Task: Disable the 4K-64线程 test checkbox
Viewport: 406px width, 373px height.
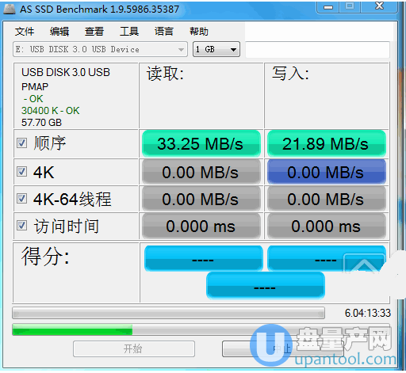Action: coord(21,199)
